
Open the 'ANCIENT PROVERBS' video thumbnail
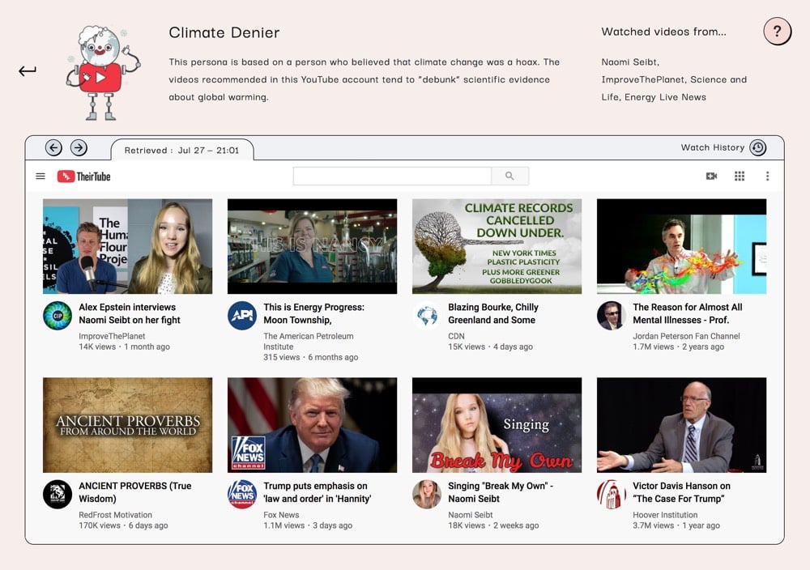[x=127, y=424]
